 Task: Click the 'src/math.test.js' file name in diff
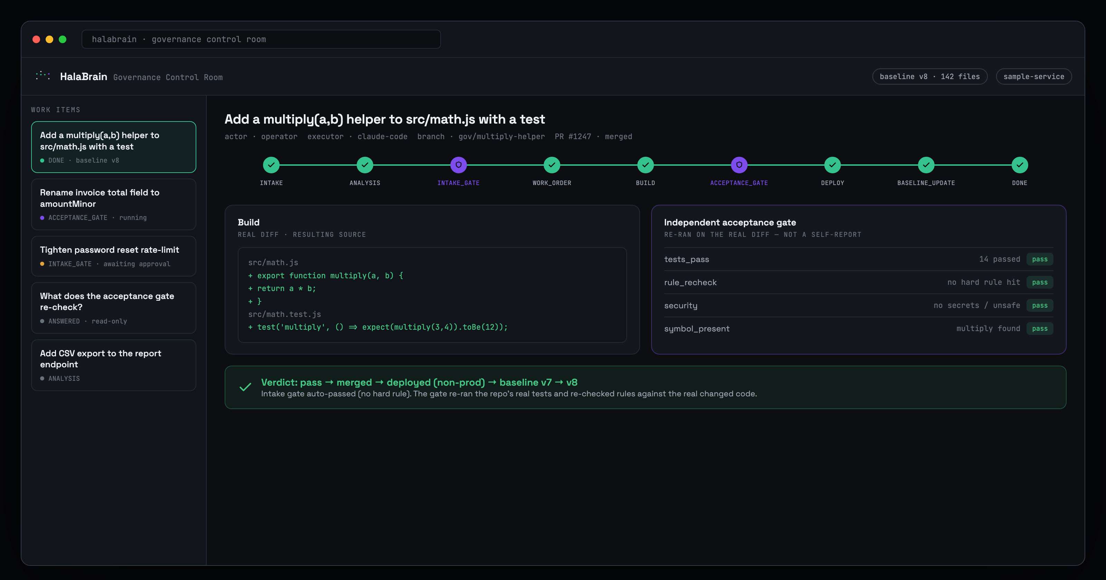coord(285,315)
